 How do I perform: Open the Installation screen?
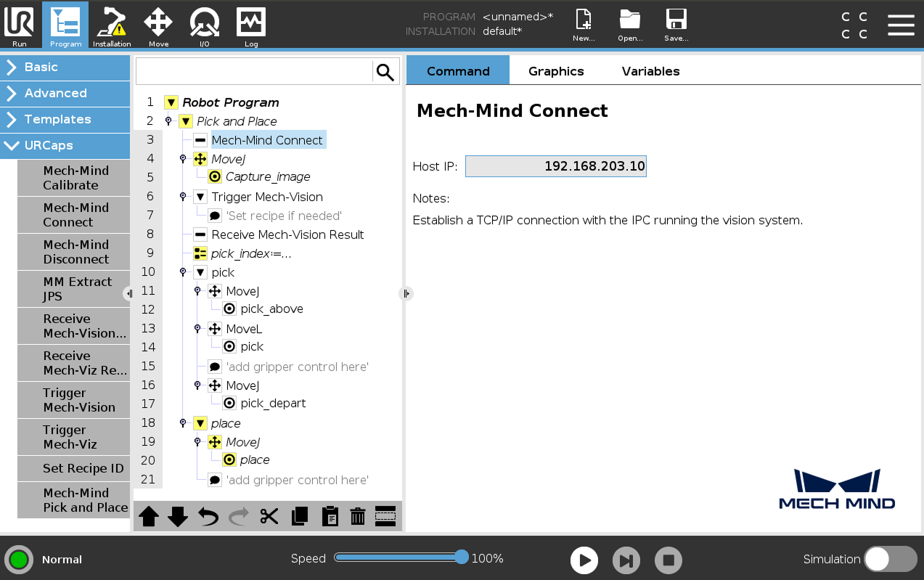pyautogui.click(x=111, y=25)
